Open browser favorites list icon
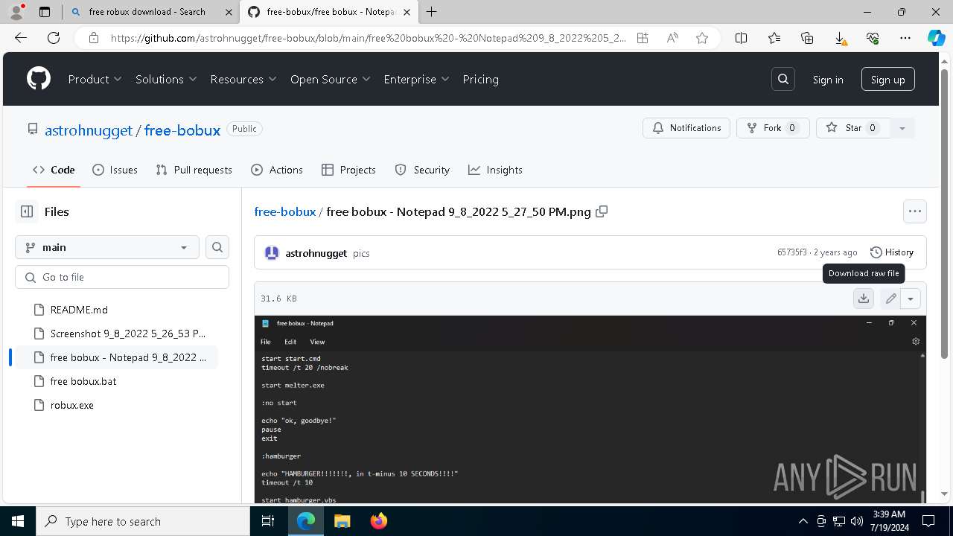The image size is (953, 536). [x=774, y=38]
